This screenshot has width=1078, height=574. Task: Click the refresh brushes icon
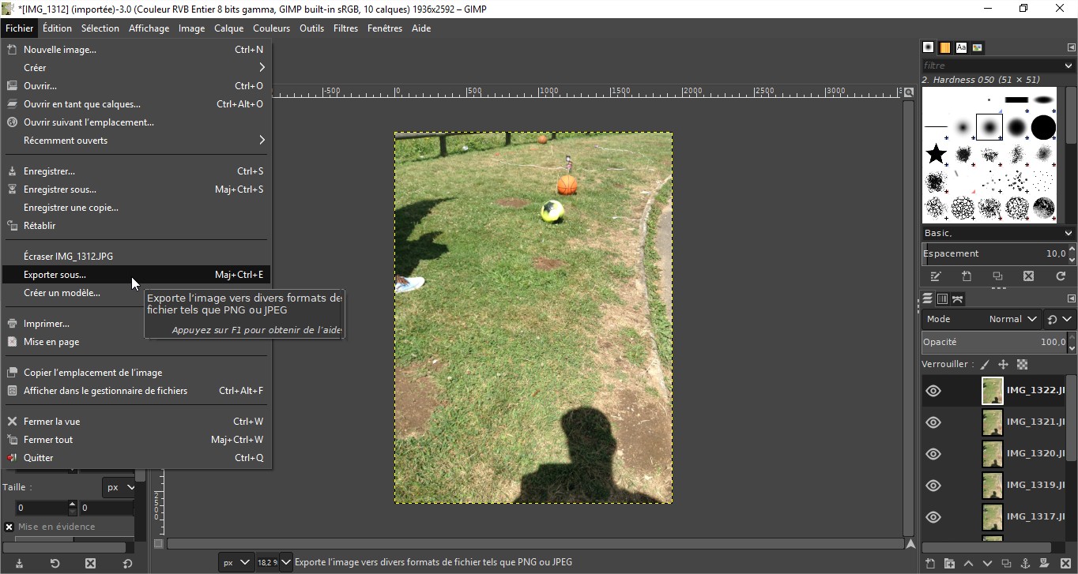coord(1061,276)
